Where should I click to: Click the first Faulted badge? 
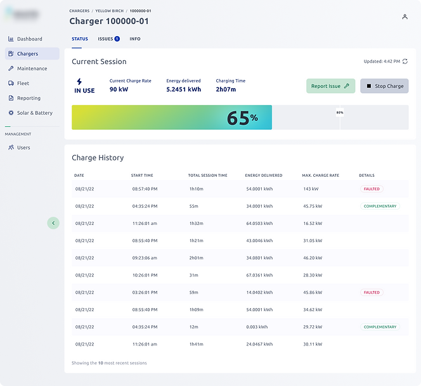pyautogui.click(x=372, y=189)
